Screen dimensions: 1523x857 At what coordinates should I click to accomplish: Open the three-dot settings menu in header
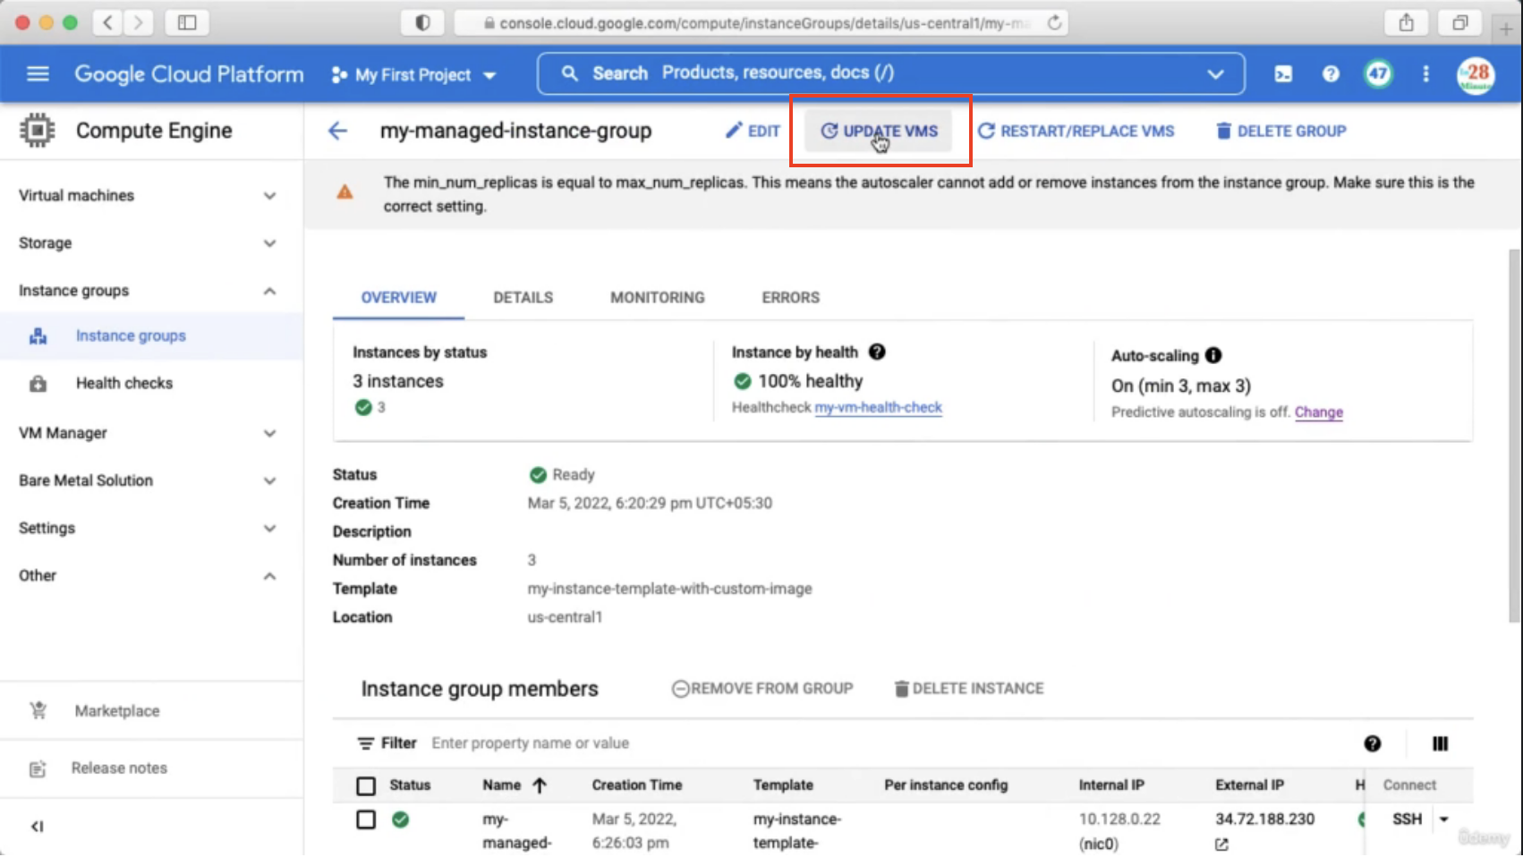tap(1426, 74)
